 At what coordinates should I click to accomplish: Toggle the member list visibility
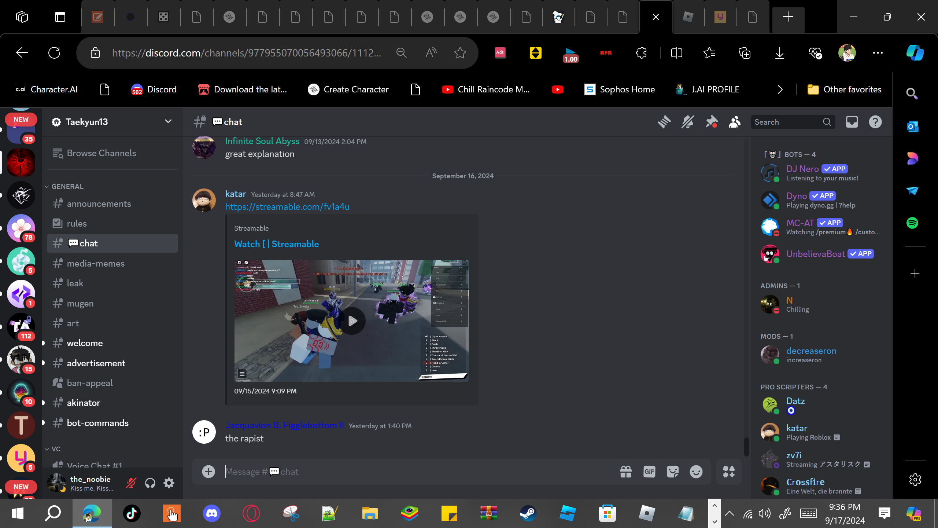tap(735, 122)
